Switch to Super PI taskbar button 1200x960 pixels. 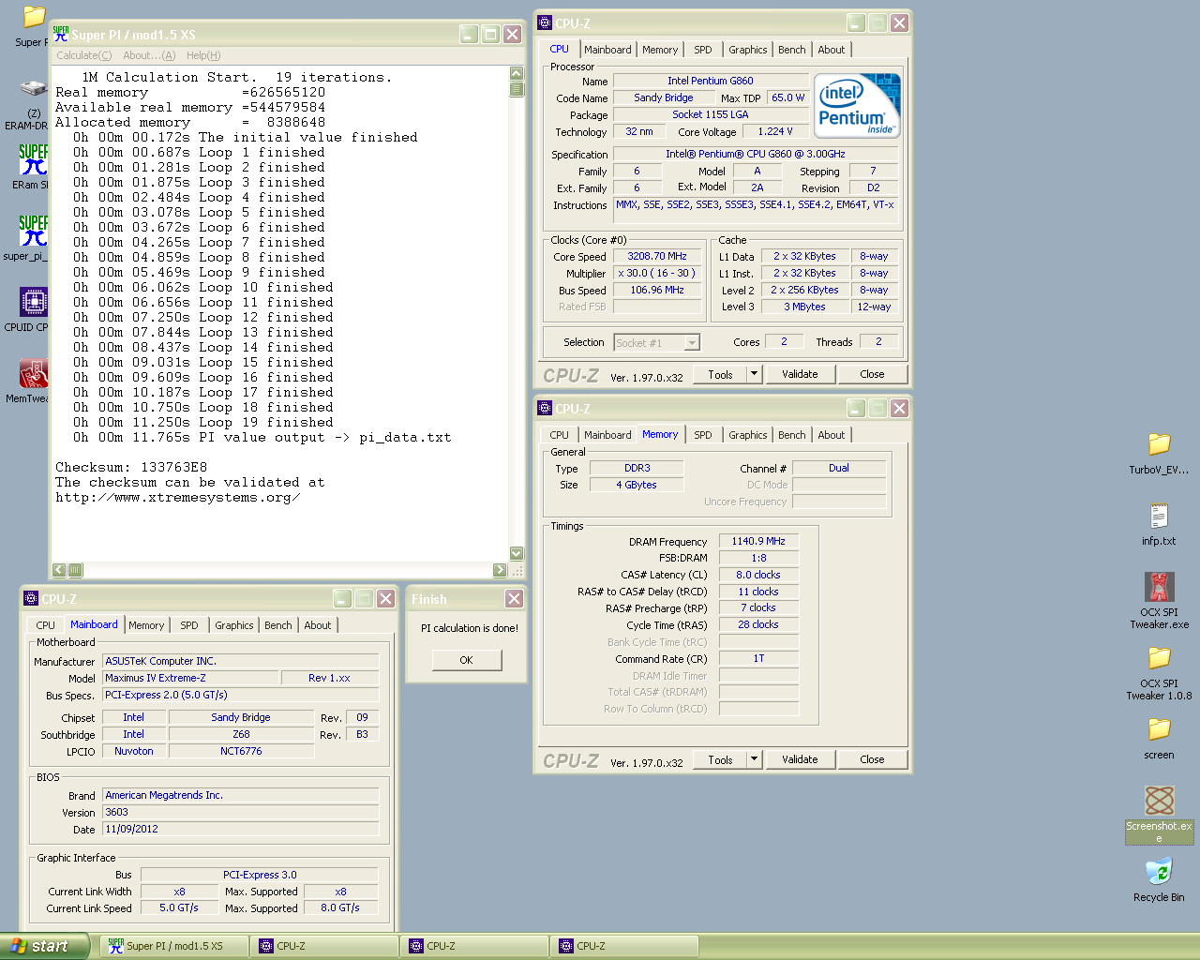(x=174, y=946)
